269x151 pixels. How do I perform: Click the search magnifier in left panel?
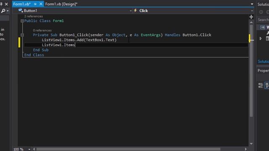coord(3,11)
